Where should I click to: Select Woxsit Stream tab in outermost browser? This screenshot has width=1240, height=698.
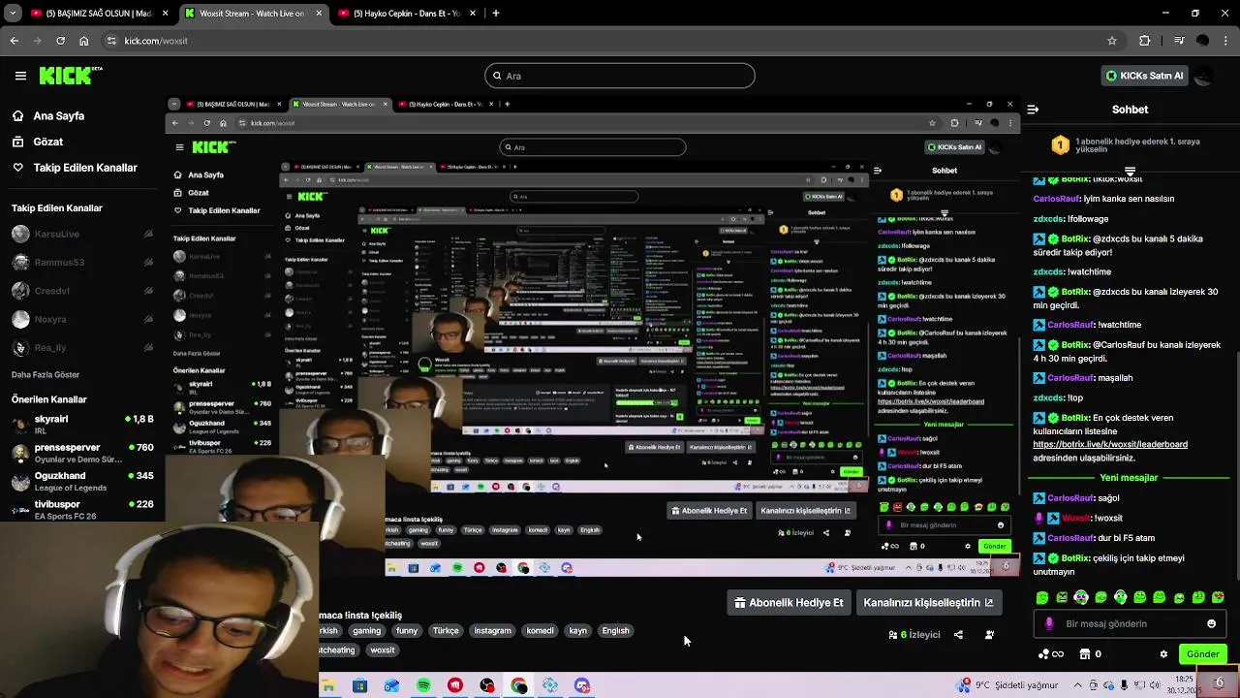[x=252, y=14]
